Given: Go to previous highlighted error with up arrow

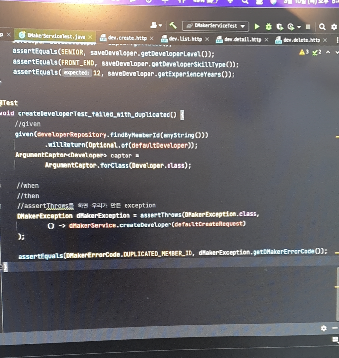Looking at the screenshot, I should click(x=328, y=52).
